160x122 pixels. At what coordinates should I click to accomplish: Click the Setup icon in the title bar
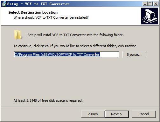pos(4,4)
